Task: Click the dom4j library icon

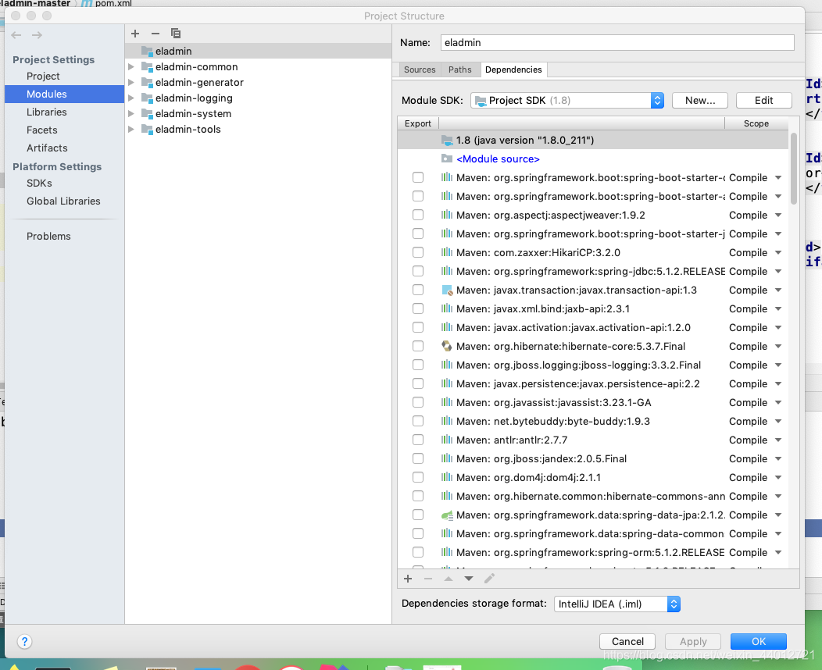Action: tap(447, 477)
